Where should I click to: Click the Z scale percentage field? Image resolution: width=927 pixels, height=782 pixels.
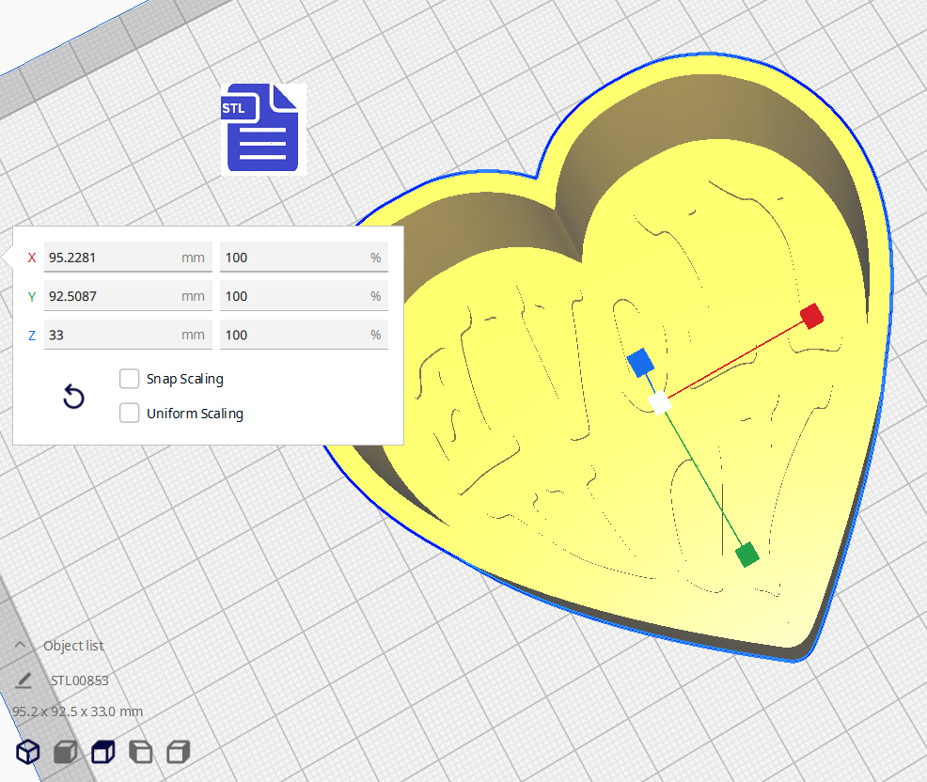293,335
